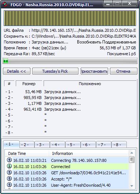Click the 56,53 MB of 1,37 GB text

(x=118, y=48)
